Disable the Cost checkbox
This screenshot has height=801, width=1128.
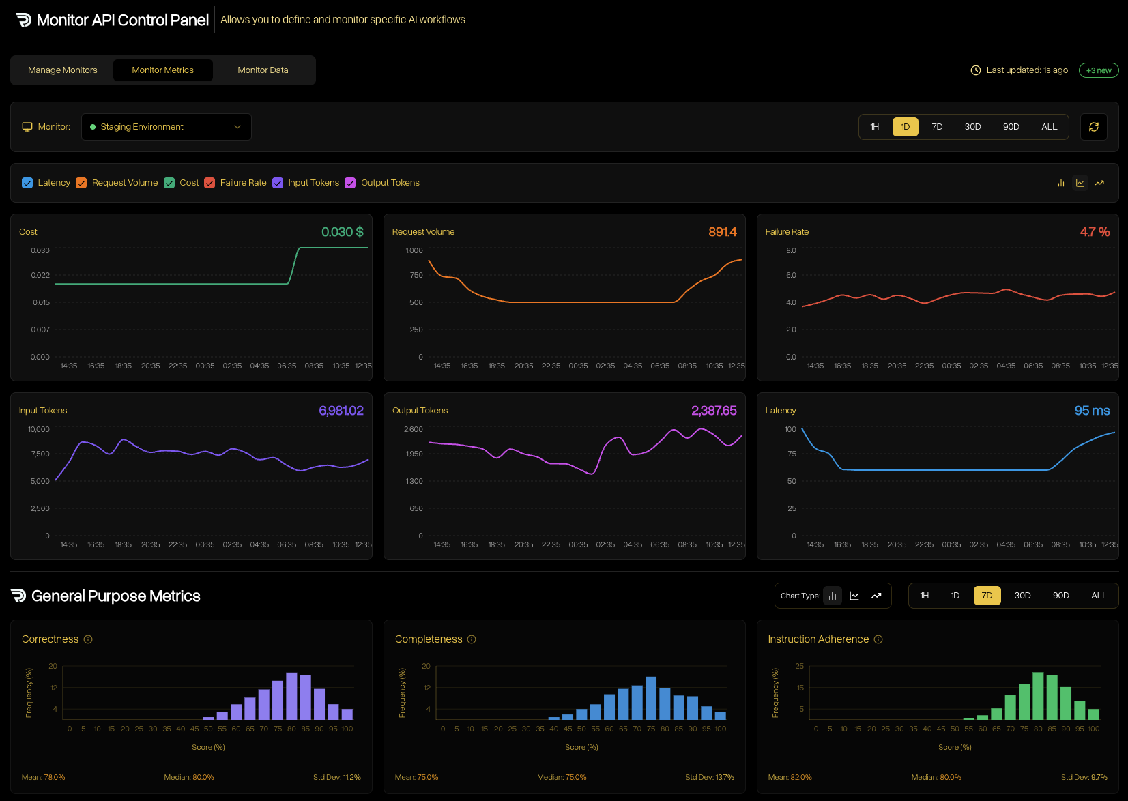tap(169, 183)
